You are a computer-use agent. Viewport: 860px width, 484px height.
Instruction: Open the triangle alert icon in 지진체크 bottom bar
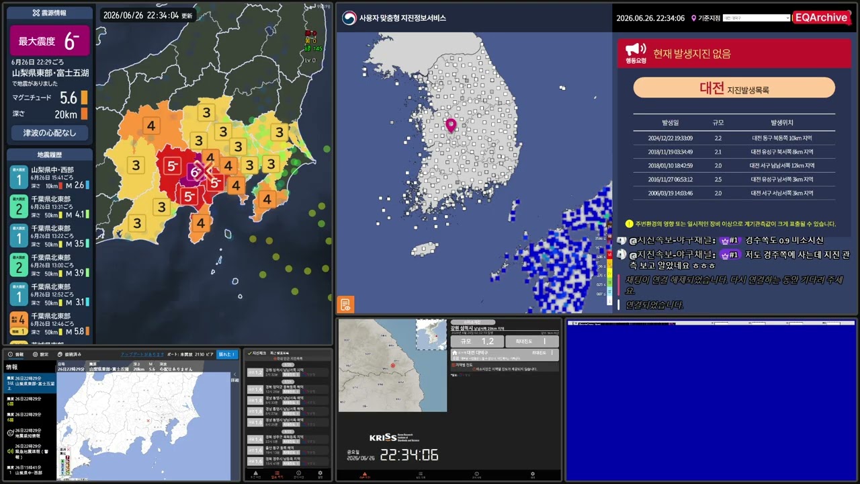tap(255, 475)
